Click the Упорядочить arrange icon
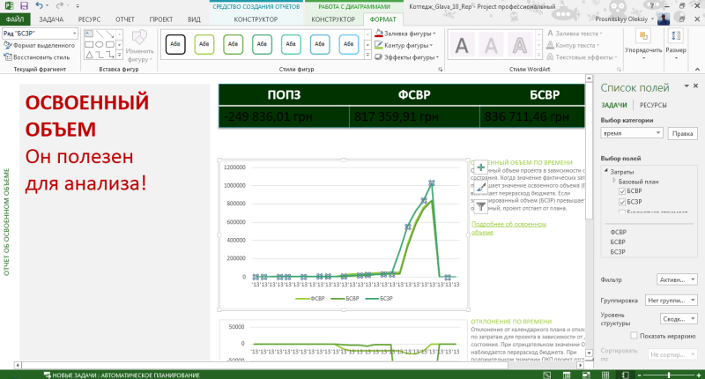Image resolution: width=705 pixels, height=379 pixels. pyautogui.click(x=643, y=36)
